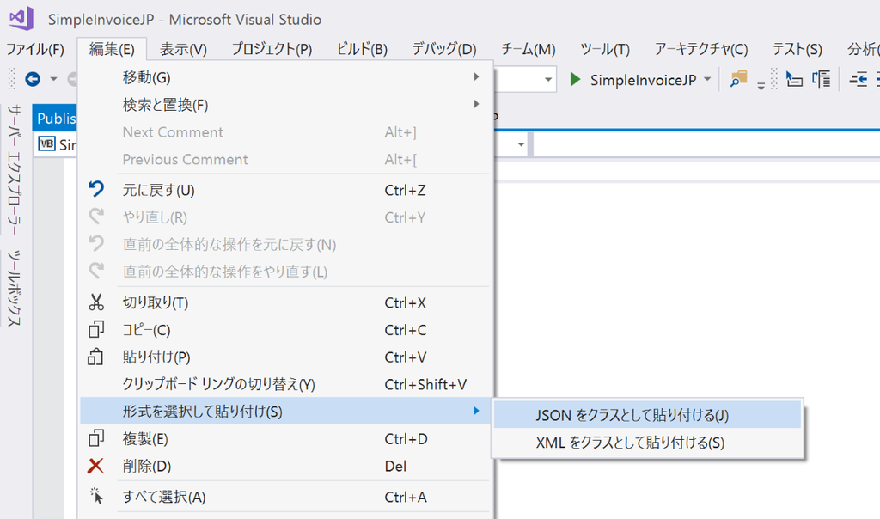Click the toolbar drag grip handle

pyautogui.click(x=11, y=79)
